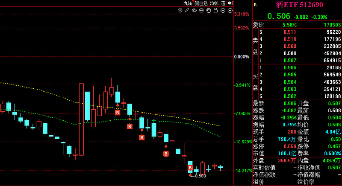Click the topmost B signal marker
The height and width of the screenshot is (186, 342).
coord(118,113)
